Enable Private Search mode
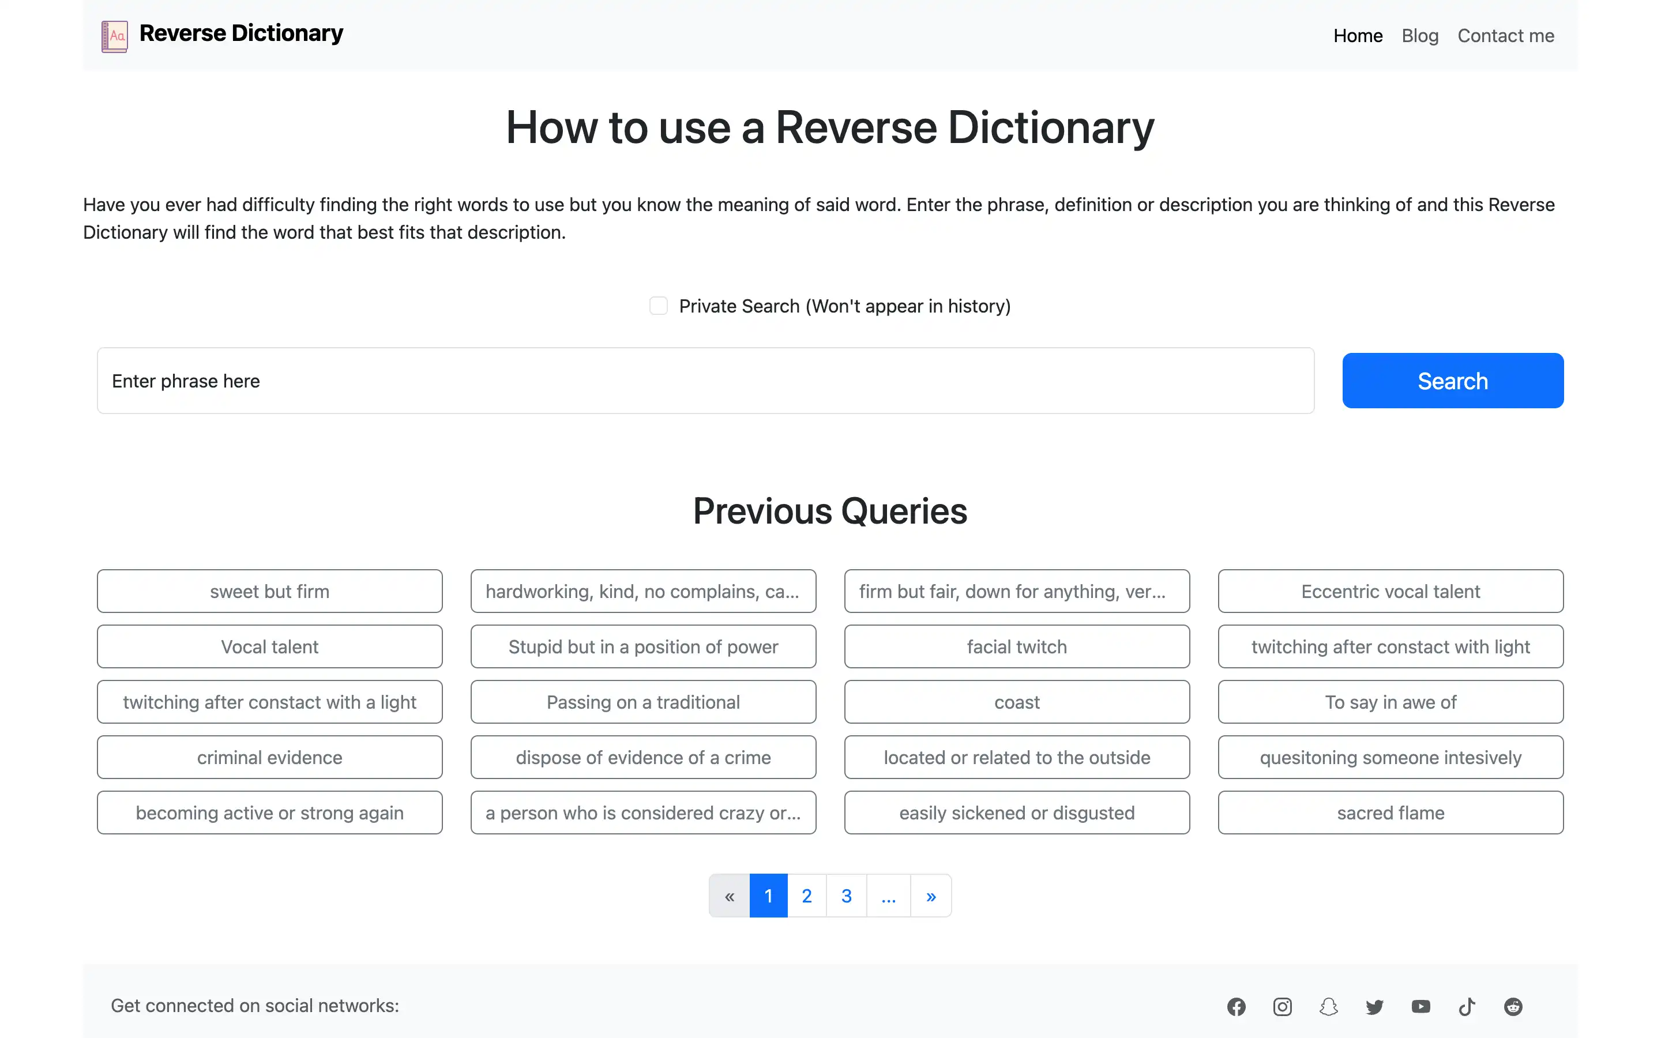 pyautogui.click(x=658, y=306)
